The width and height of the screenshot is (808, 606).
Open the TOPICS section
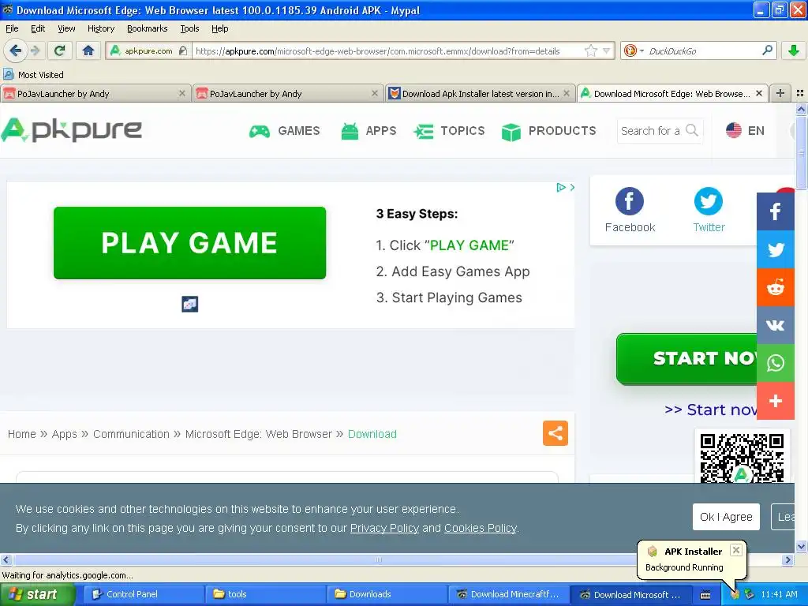pyautogui.click(x=449, y=131)
